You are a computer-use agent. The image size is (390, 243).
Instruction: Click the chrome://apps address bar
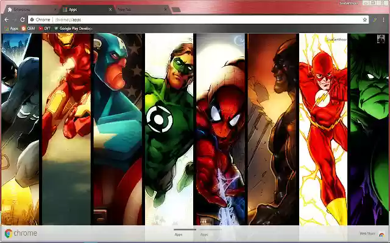click(198, 20)
